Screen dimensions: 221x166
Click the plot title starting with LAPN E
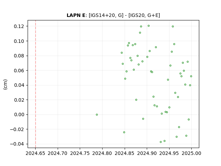coord(113,15)
